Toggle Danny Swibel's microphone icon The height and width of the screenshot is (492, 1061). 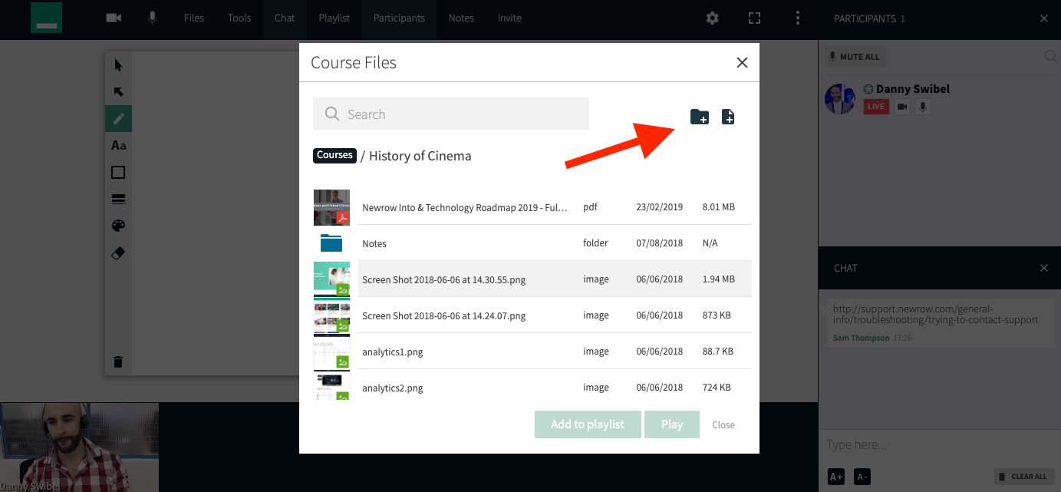(x=923, y=107)
